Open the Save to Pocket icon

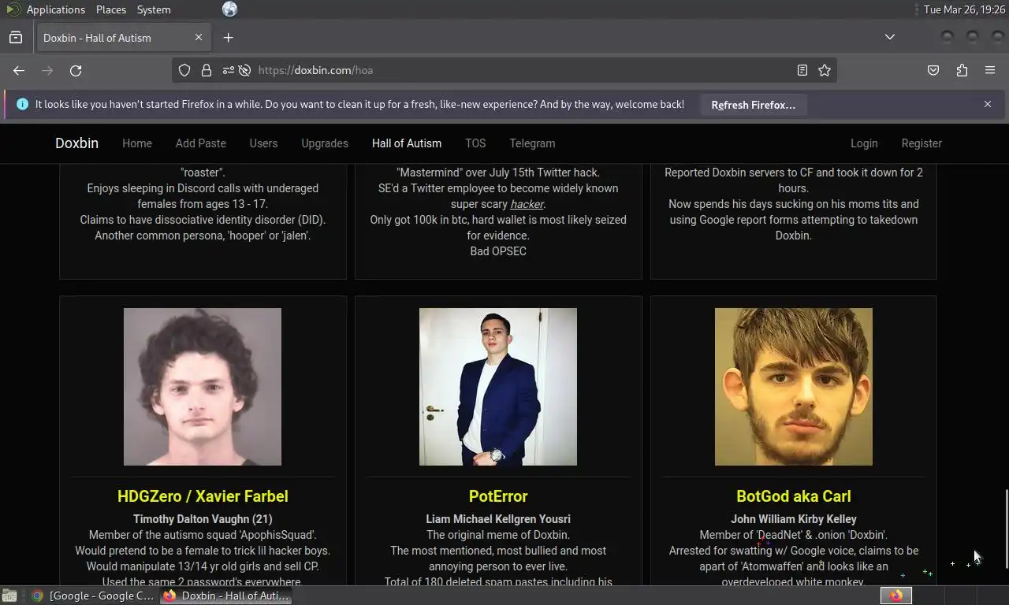[933, 70]
